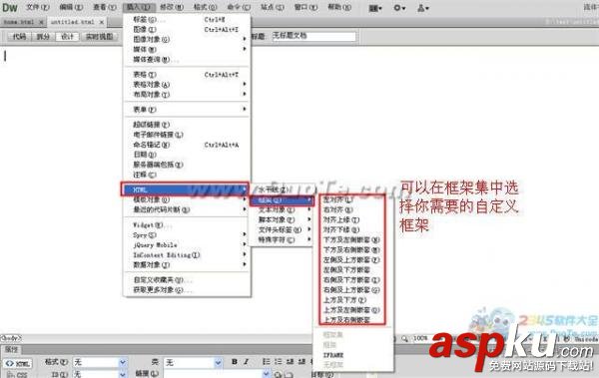Viewport: 599px width, 378px height.
Task: Expand the Spry submenu
Action: point(187,234)
